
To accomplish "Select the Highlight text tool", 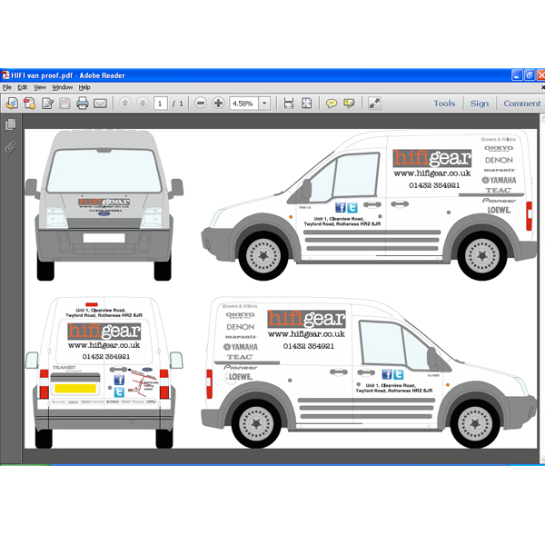I will tap(349, 104).
